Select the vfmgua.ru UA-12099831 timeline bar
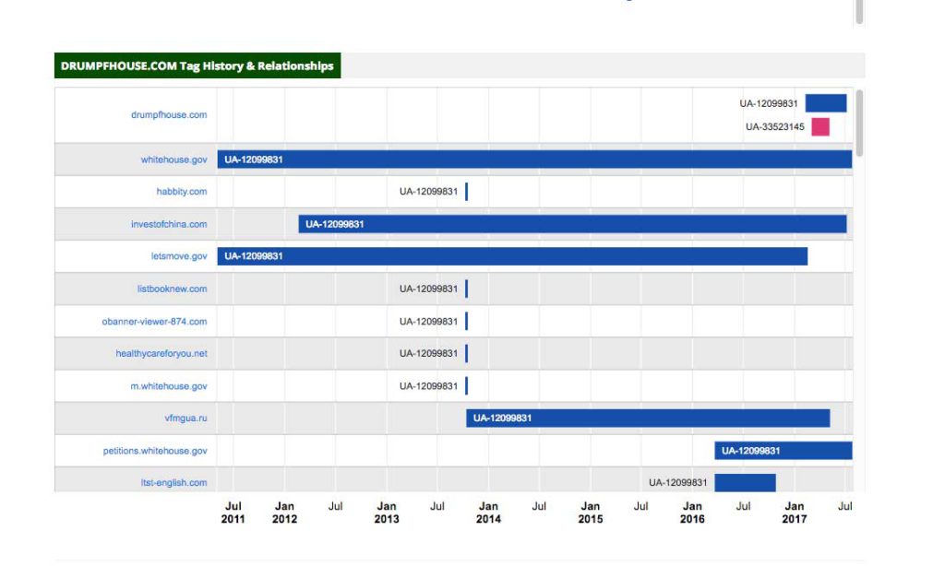Viewport: 945px width, 566px height. (x=648, y=418)
